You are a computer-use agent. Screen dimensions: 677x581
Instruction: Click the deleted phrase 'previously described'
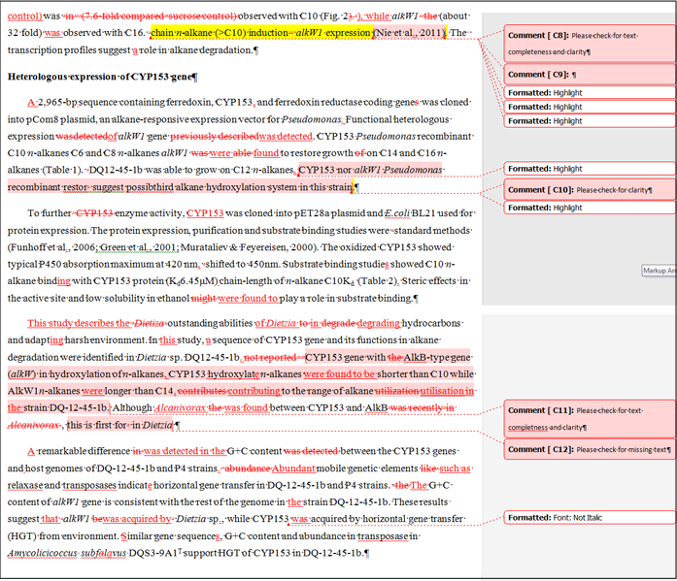point(215,136)
